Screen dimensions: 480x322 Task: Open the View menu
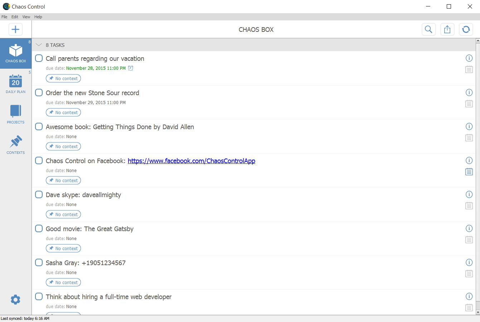pos(26,17)
